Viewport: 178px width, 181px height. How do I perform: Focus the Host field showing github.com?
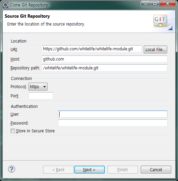pos(104,59)
